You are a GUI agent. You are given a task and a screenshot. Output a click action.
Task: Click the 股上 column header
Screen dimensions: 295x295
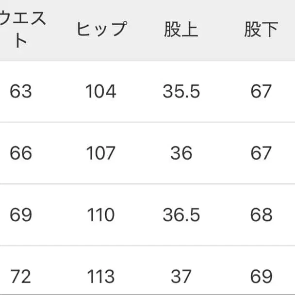tap(181, 30)
